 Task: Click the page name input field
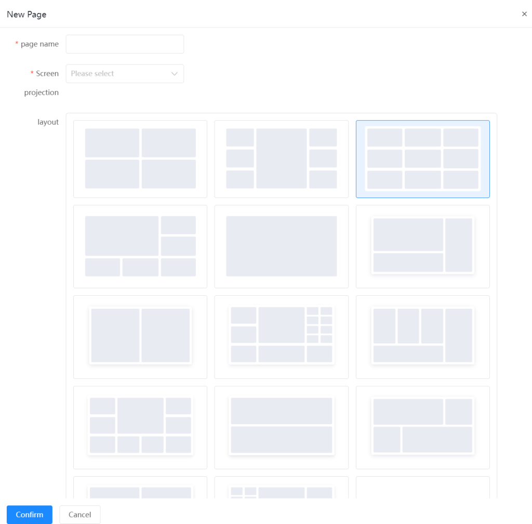tap(125, 44)
